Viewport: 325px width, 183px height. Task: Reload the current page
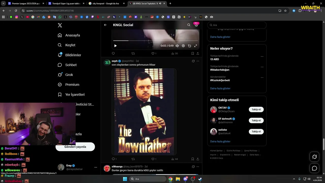(16, 11)
